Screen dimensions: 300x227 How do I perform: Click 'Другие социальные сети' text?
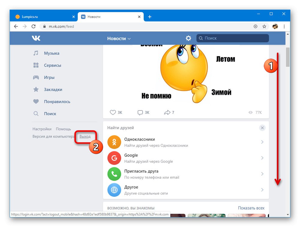146,193
